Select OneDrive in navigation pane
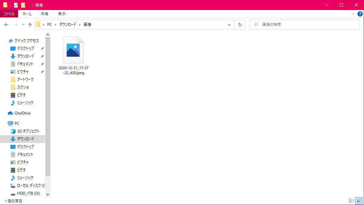This screenshot has width=364, height=205. 22,113
